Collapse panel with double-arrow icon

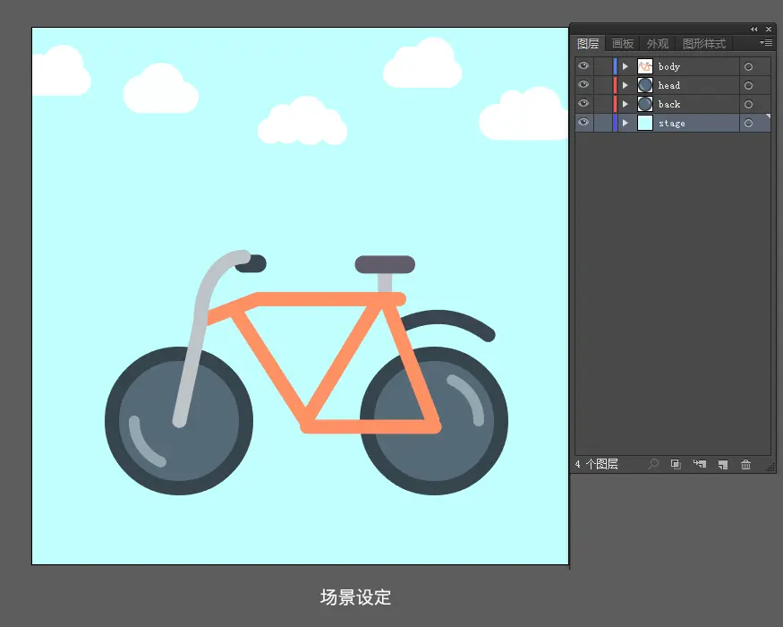click(754, 29)
